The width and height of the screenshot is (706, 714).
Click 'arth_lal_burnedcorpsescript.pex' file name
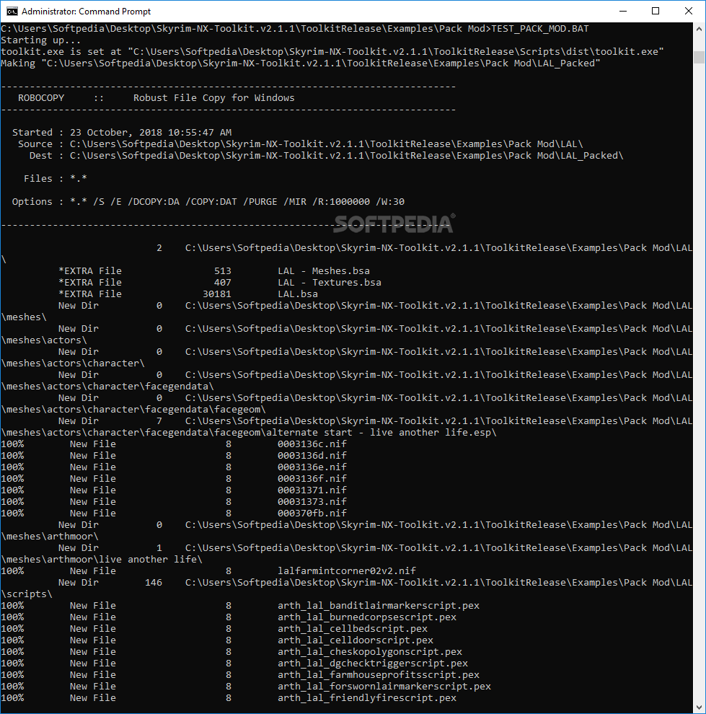[x=367, y=617]
